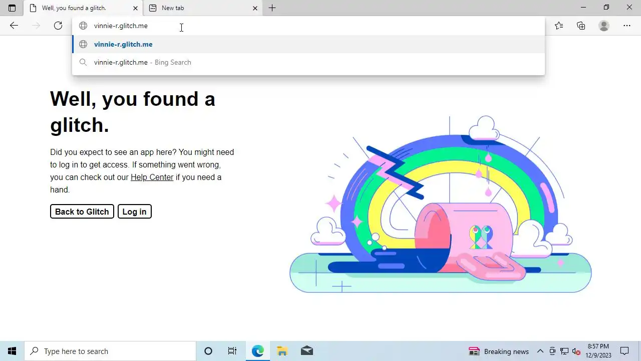The width and height of the screenshot is (641, 361).
Task: Click the taskbar 'Type here to search' box
Action: [x=110, y=351]
